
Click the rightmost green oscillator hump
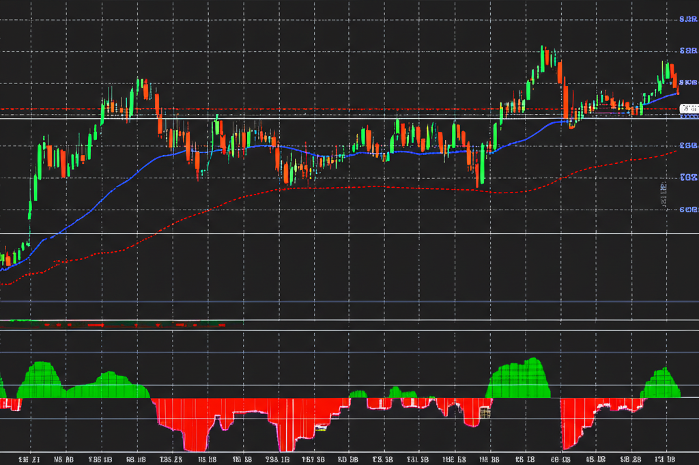coord(662,384)
